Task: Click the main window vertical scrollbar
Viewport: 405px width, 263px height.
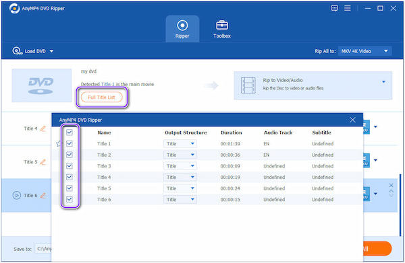Action: point(400,205)
